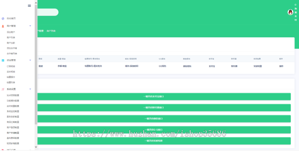Click 一键开启微信接口 button
This screenshot has height=151, width=299.
tap(164, 119)
